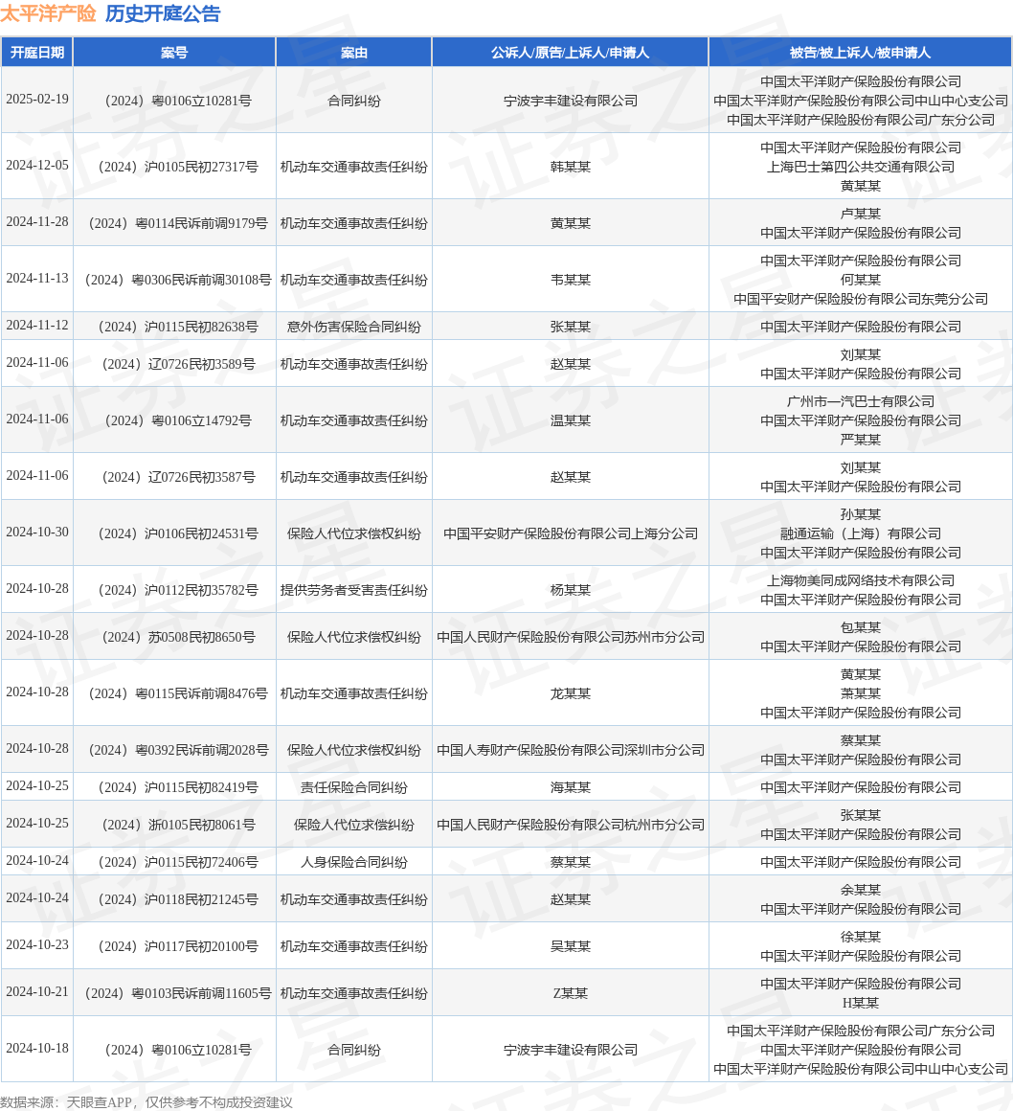Viewport: 1013px width, 1111px height.
Task: Click plaintiff 中国人寿财产保险股份有限公司深圳市分公司
Action: point(571,750)
